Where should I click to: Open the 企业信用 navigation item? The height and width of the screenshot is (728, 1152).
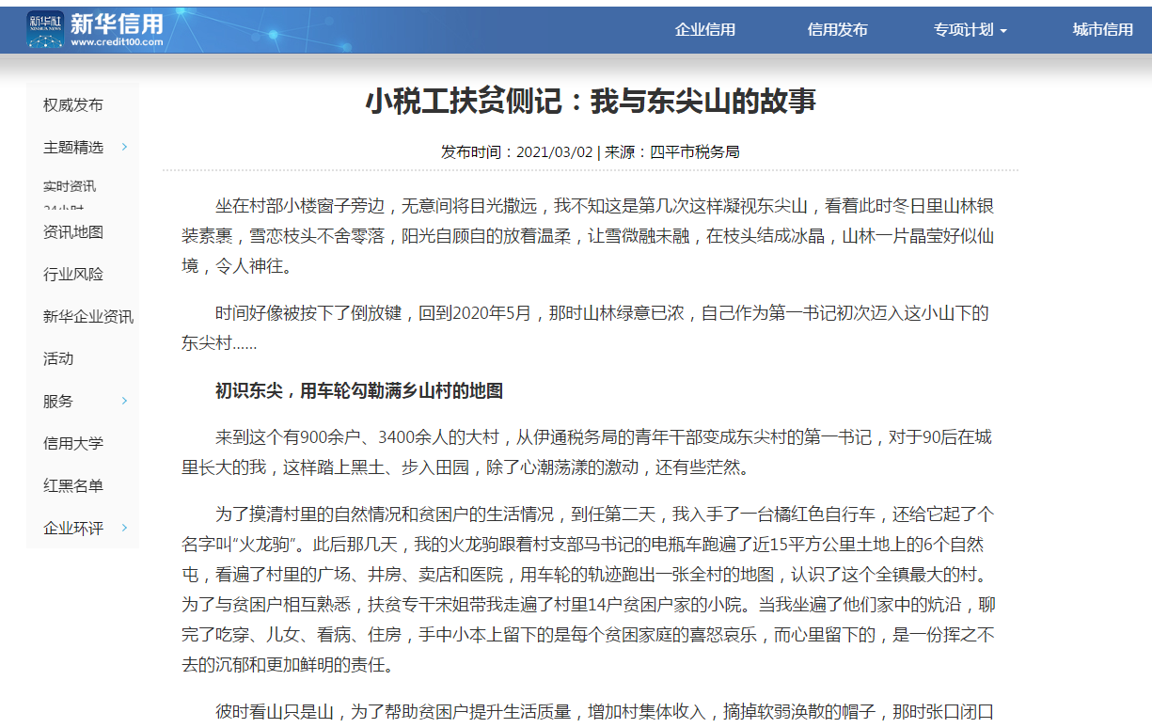tap(705, 30)
